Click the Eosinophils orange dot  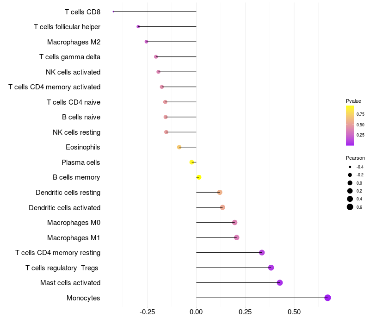pos(179,147)
